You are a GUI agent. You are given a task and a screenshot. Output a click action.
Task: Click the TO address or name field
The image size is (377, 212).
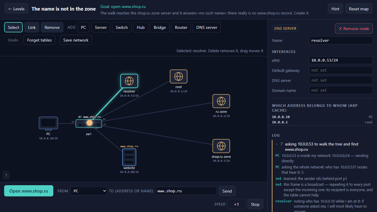pos(186,191)
